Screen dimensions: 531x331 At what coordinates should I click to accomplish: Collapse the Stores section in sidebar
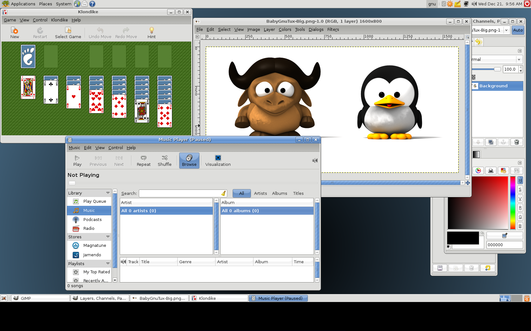tap(108, 237)
